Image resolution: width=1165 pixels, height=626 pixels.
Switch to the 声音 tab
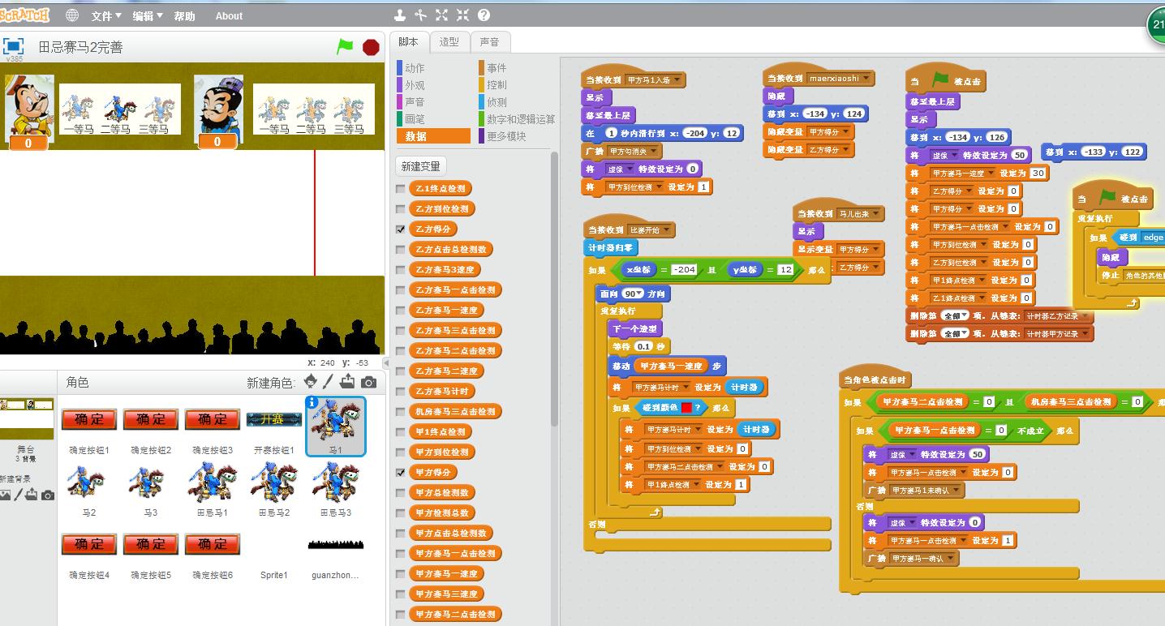489,42
